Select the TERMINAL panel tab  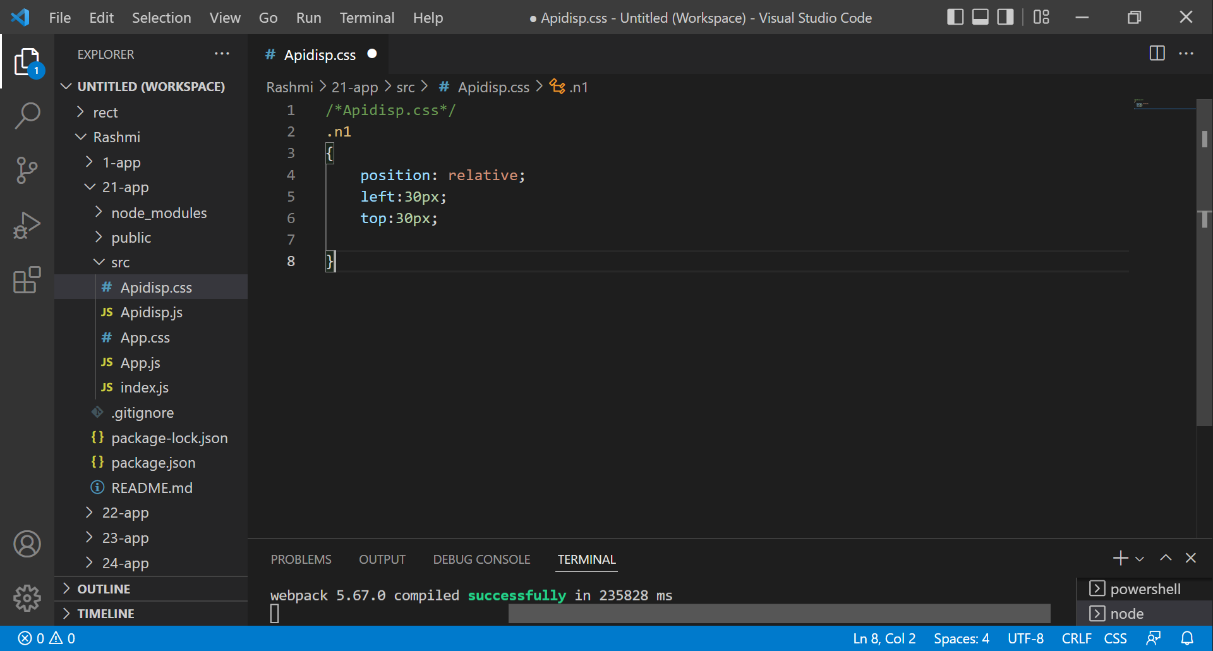tap(586, 559)
